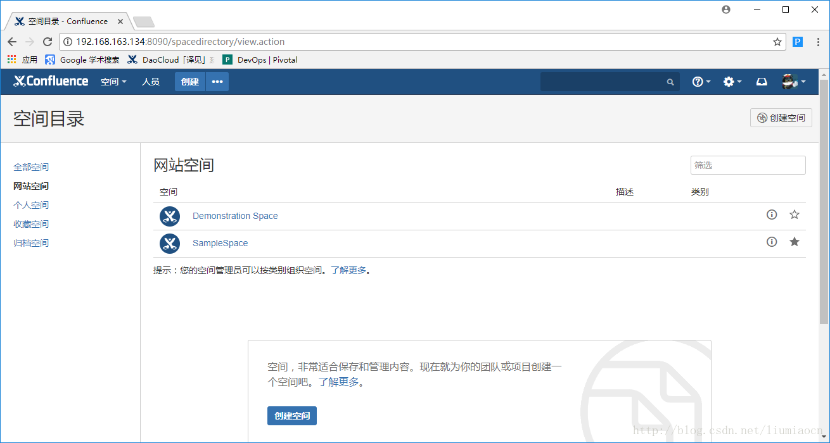Click the blue P extension icon
The width and height of the screenshot is (830, 443).
(798, 42)
